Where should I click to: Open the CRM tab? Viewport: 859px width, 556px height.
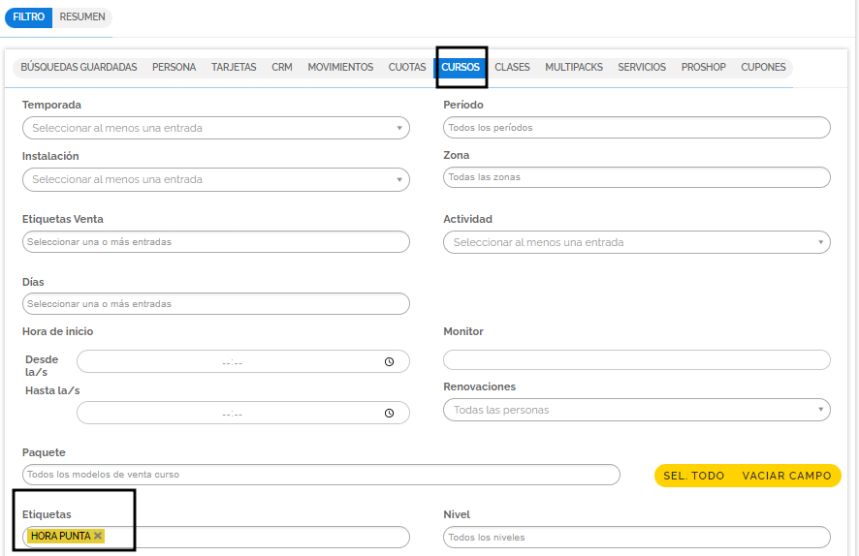282,67
